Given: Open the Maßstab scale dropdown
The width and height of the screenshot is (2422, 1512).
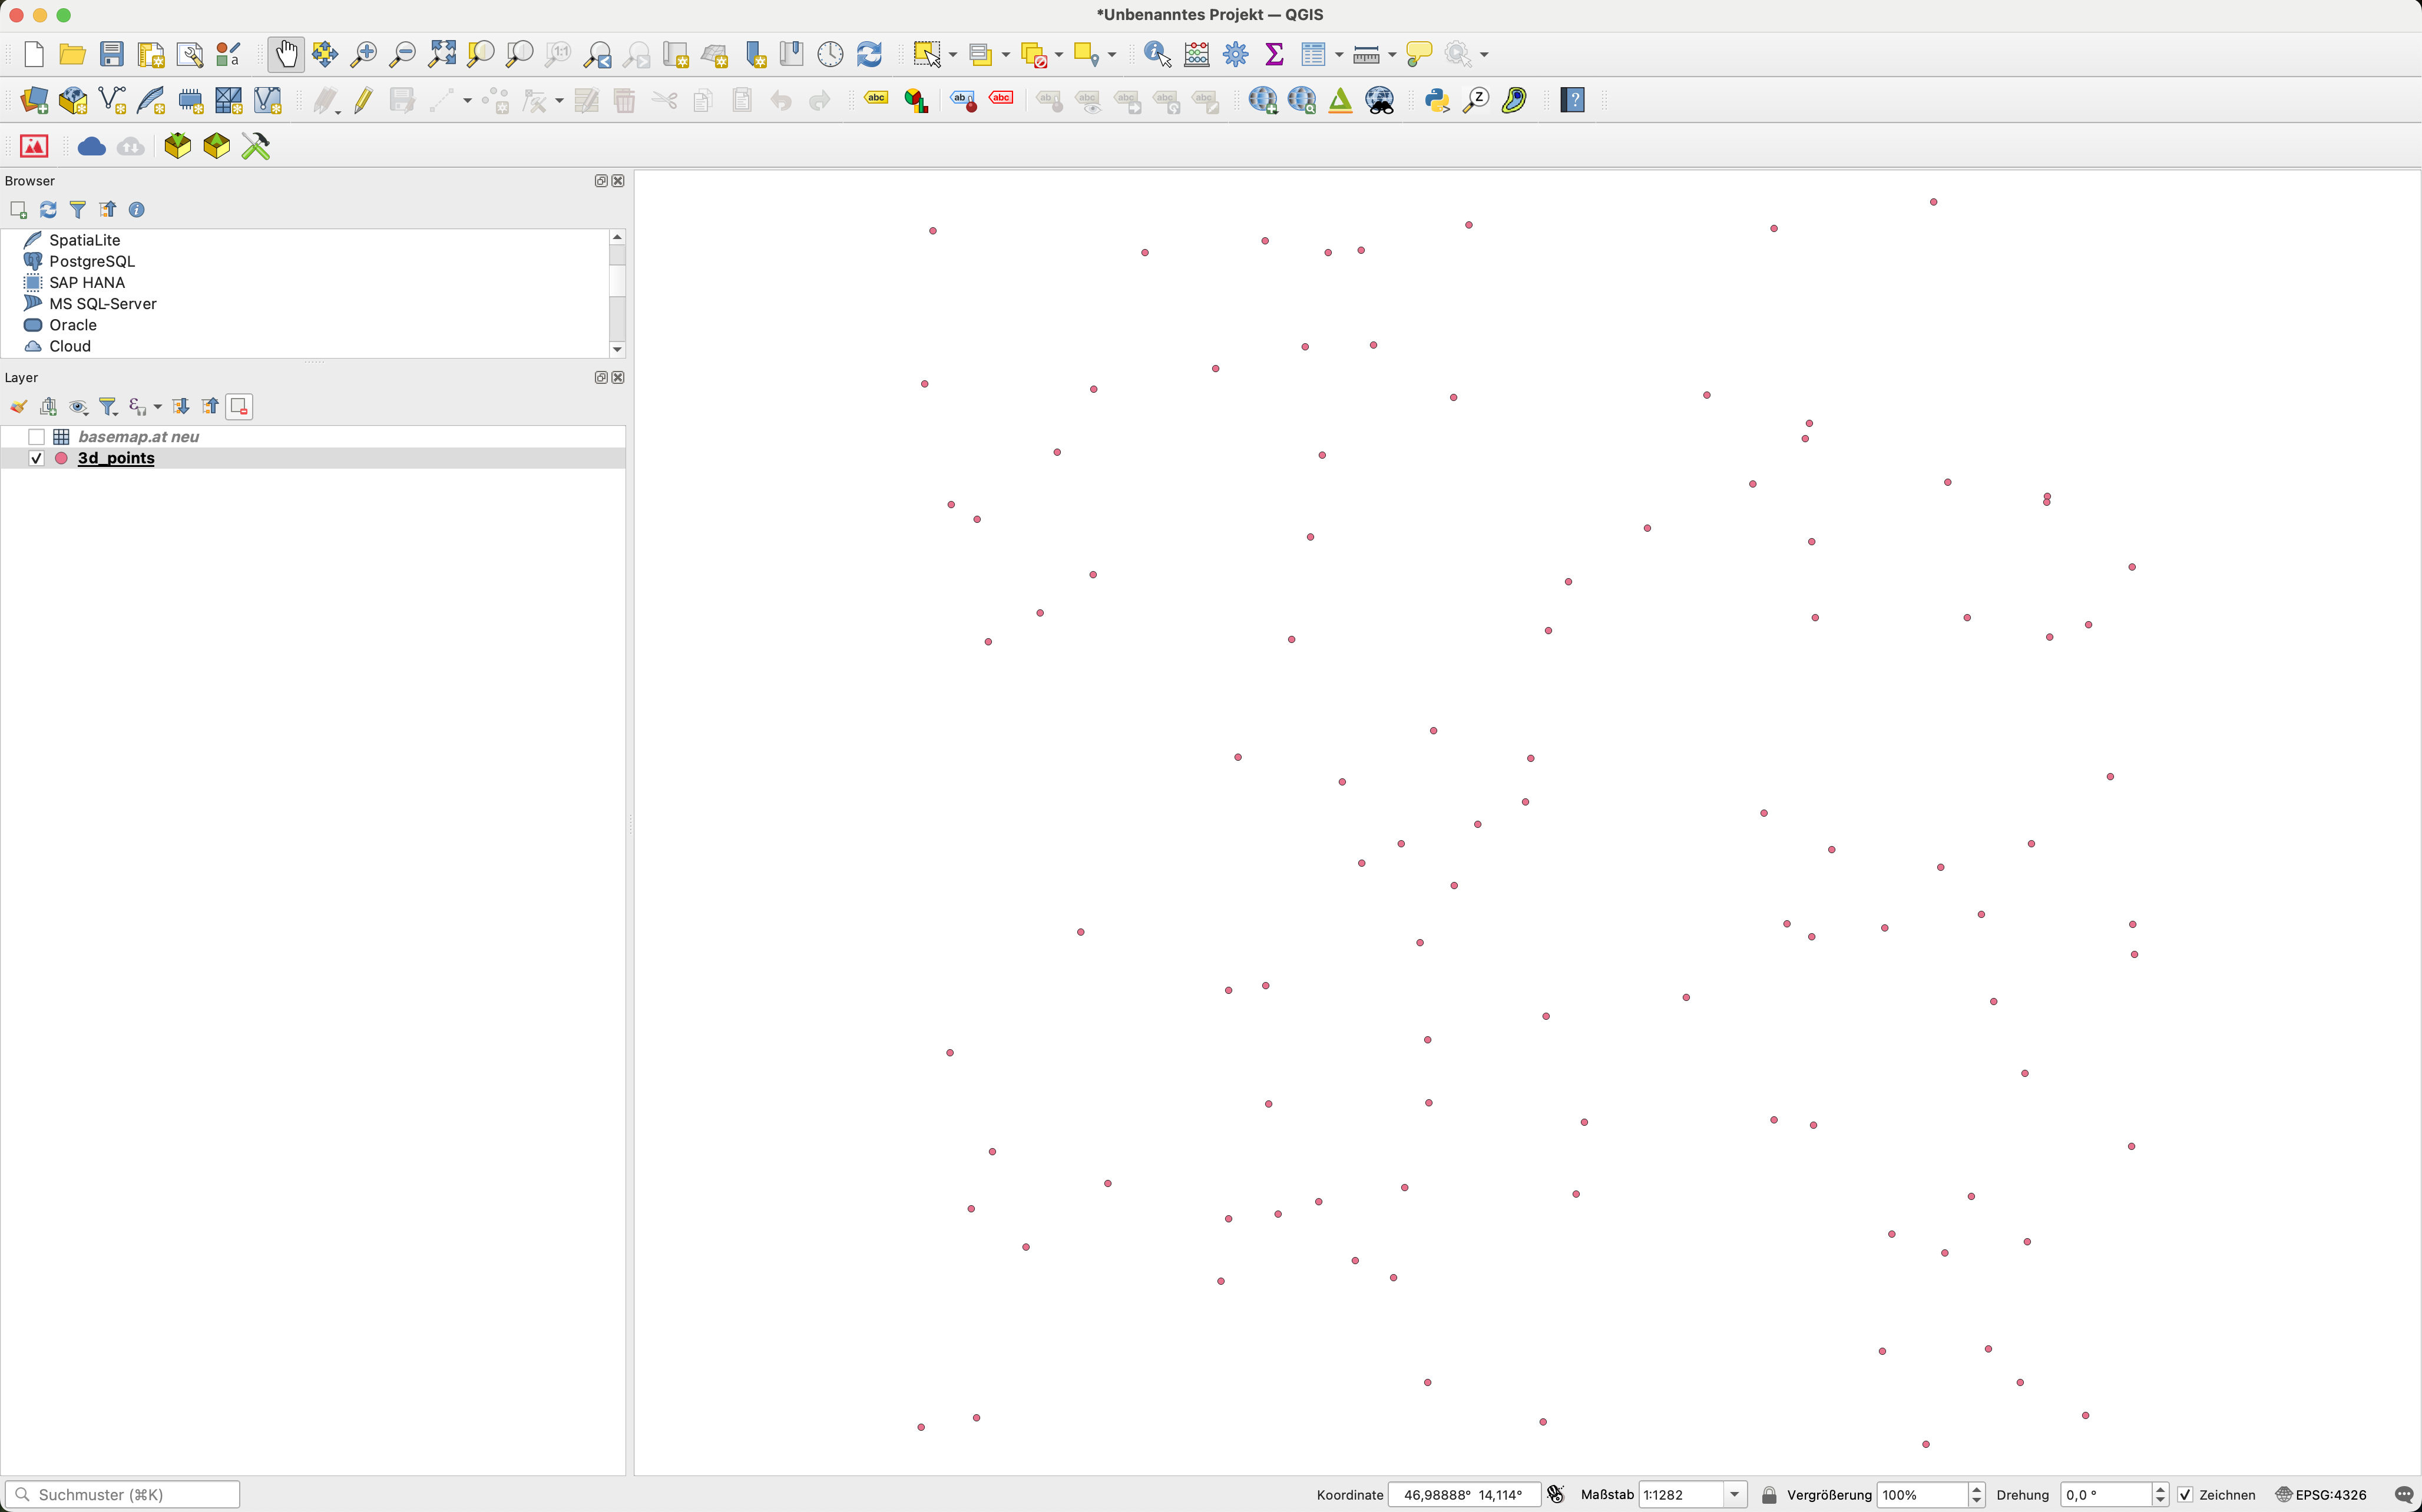Looking at the screenshot, I should [1735, 1494].
